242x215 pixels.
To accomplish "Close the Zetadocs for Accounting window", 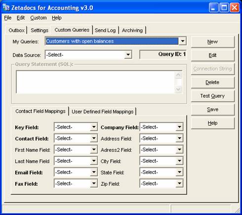I will point(235,7).
